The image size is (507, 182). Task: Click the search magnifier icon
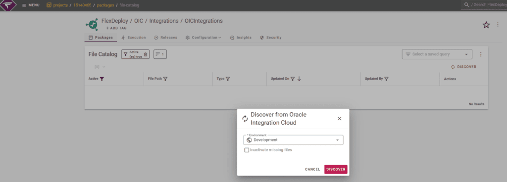[466, 5]
